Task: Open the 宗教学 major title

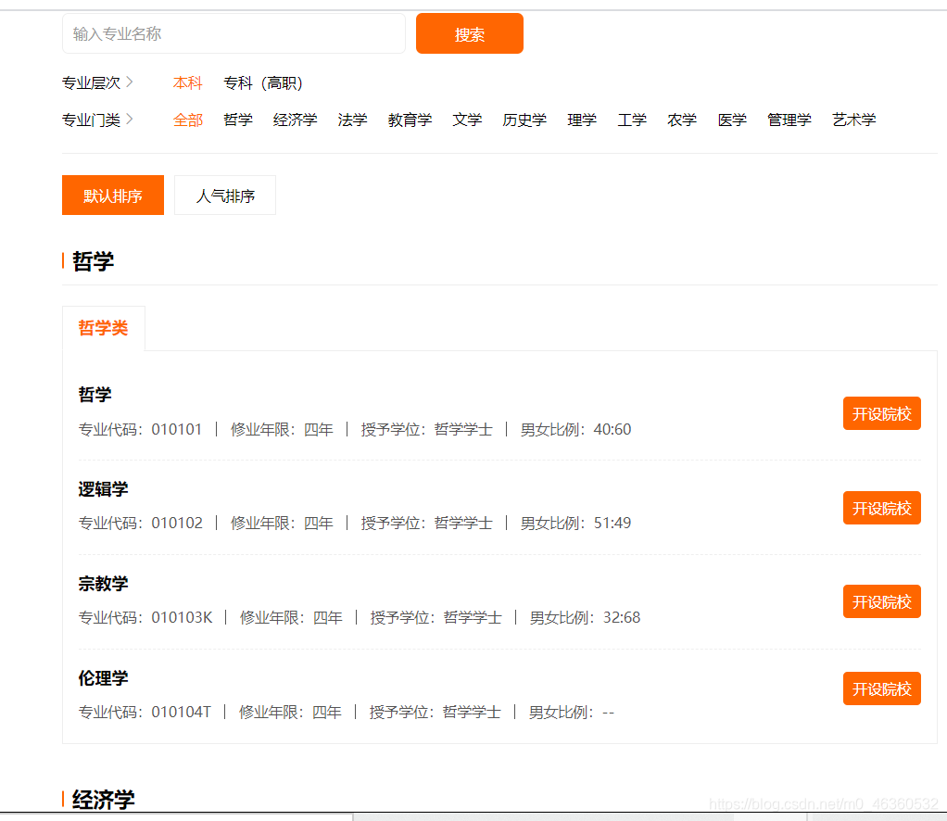Action: point(103,584)
